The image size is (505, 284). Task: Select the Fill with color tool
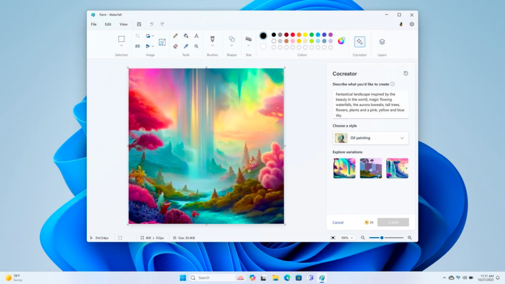[186, 35]
